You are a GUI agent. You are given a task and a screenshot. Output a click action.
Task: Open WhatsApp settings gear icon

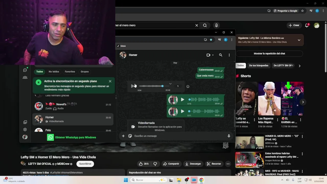point(25,130)
